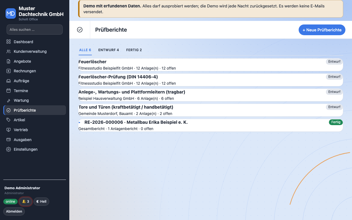The height and width of the screenshot is (220, 352).
Task: Click Entwurf badge on Anlege-, Wartungs- row
Action: coord(334,92)
